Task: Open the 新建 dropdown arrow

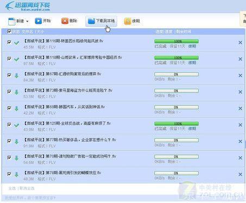Action: (x=27, y=21)
